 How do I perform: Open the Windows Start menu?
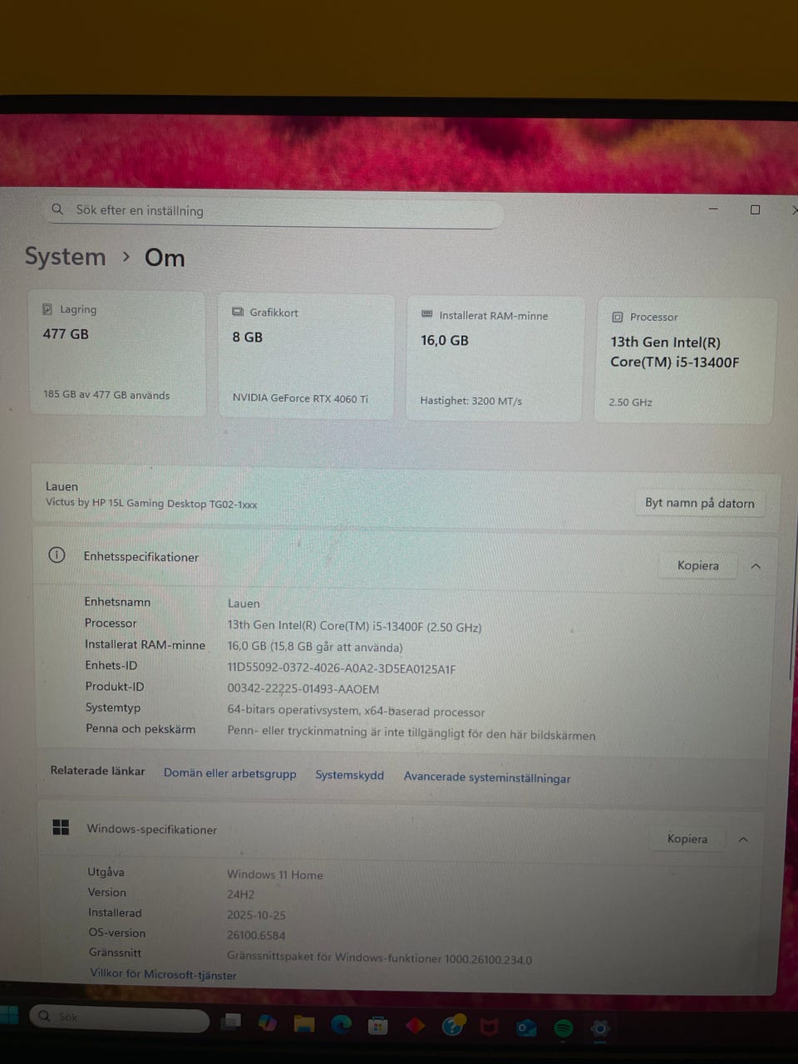(8, 1015)
